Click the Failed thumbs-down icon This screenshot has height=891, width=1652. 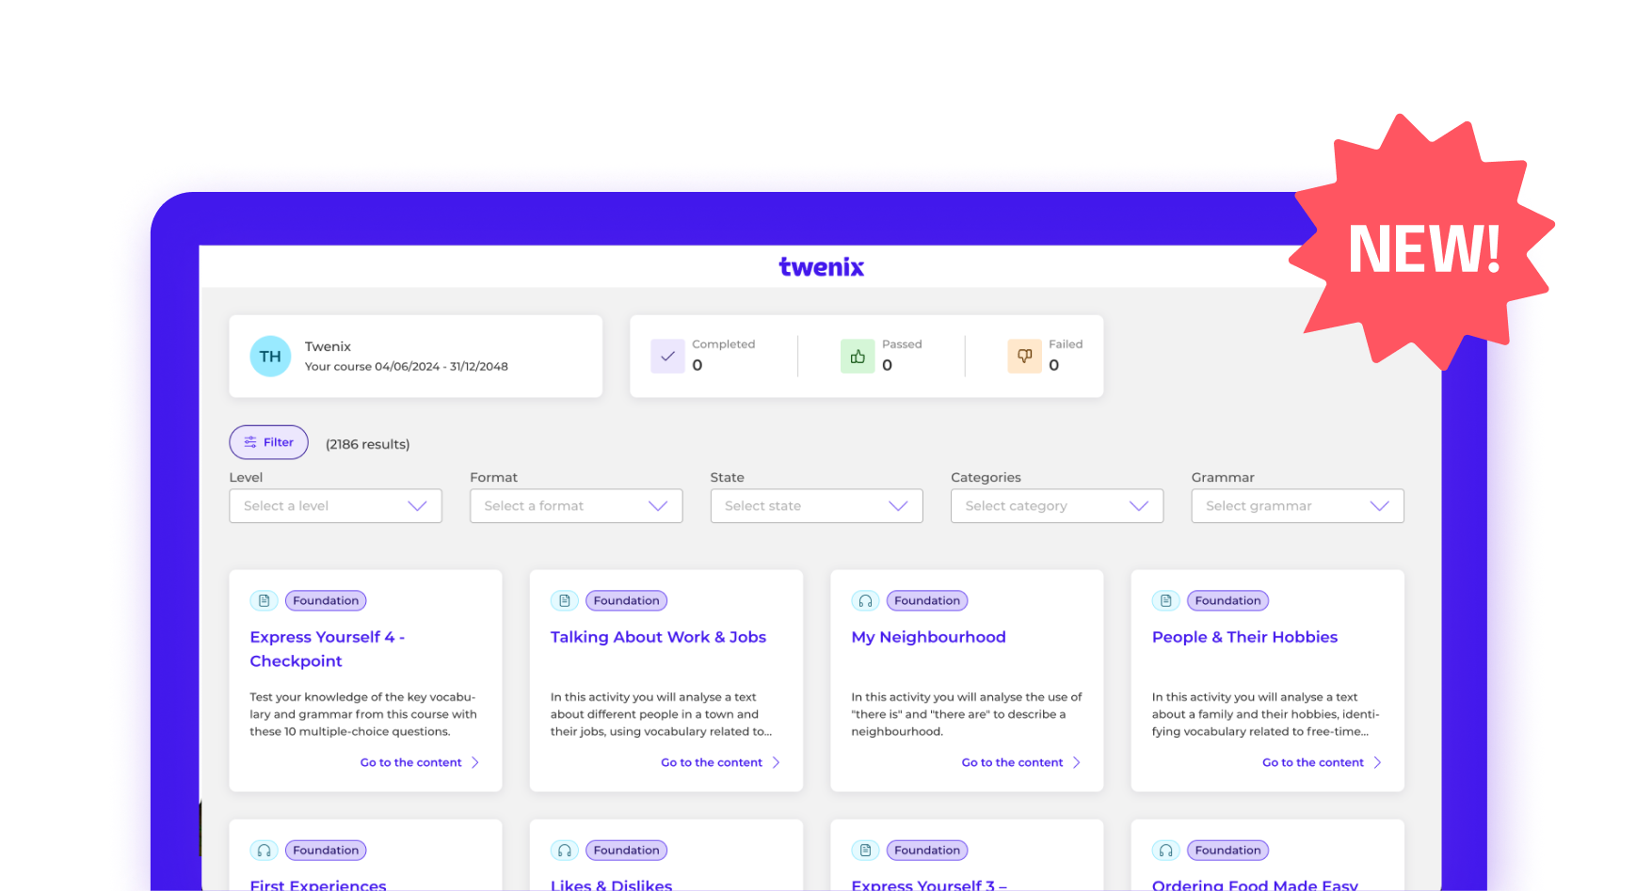(1024, 357)
